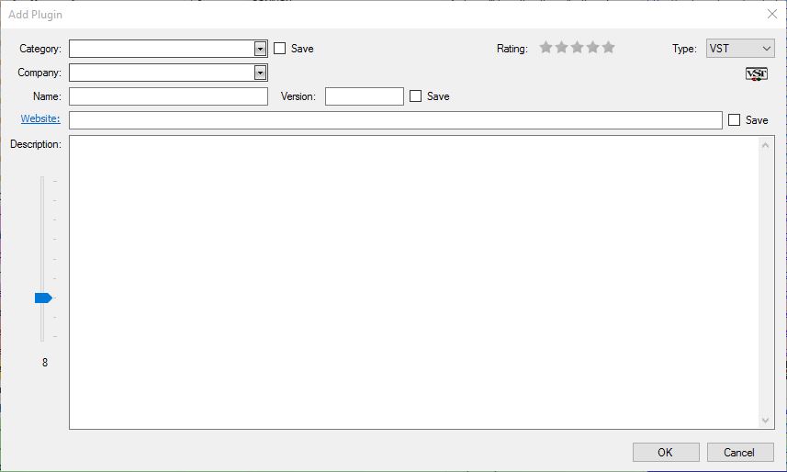
Task: Click in the Website URL field
Action: (396, 120)
